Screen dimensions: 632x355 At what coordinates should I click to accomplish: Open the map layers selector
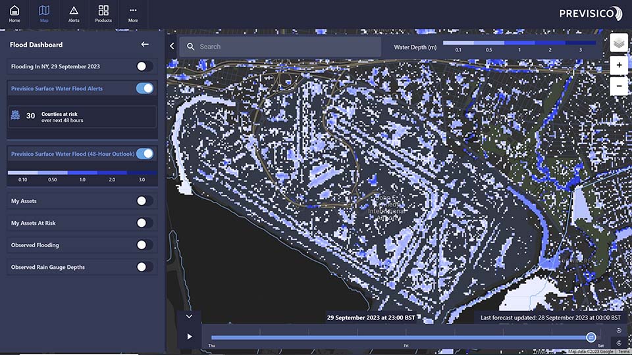click(619, 43)
